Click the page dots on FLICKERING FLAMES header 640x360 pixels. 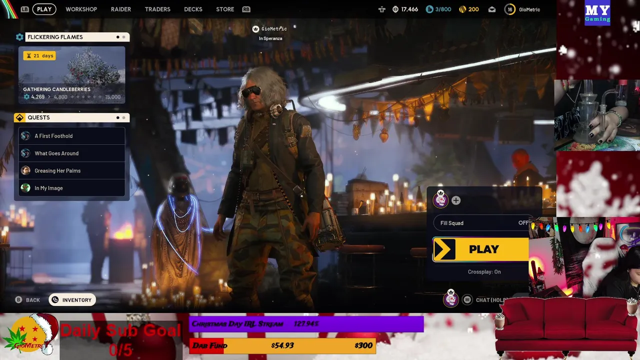(x=121, y=37)
